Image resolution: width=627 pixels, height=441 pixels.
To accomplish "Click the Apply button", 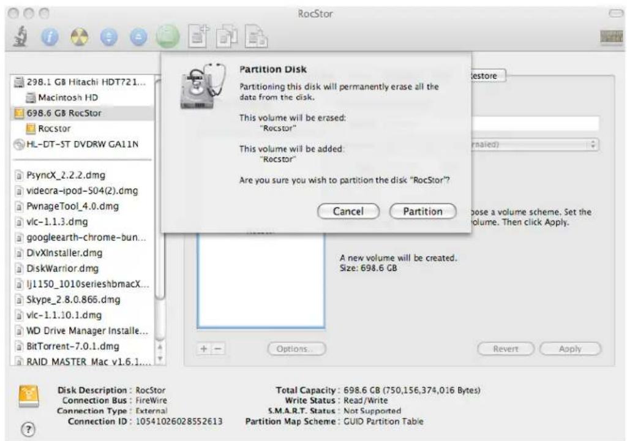I will (570, 349).
